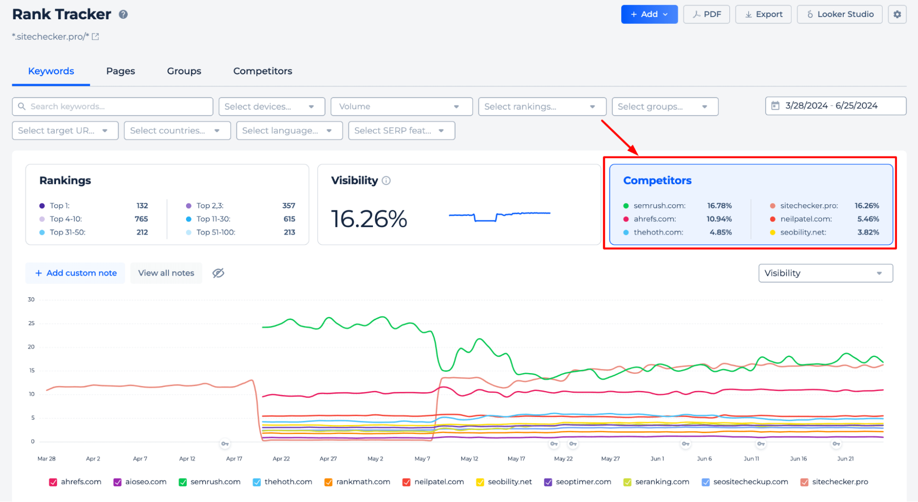The image size is (918, 502).
Task: Uncheck seoptimer.com in chart legend
Action: coord(548,482)
